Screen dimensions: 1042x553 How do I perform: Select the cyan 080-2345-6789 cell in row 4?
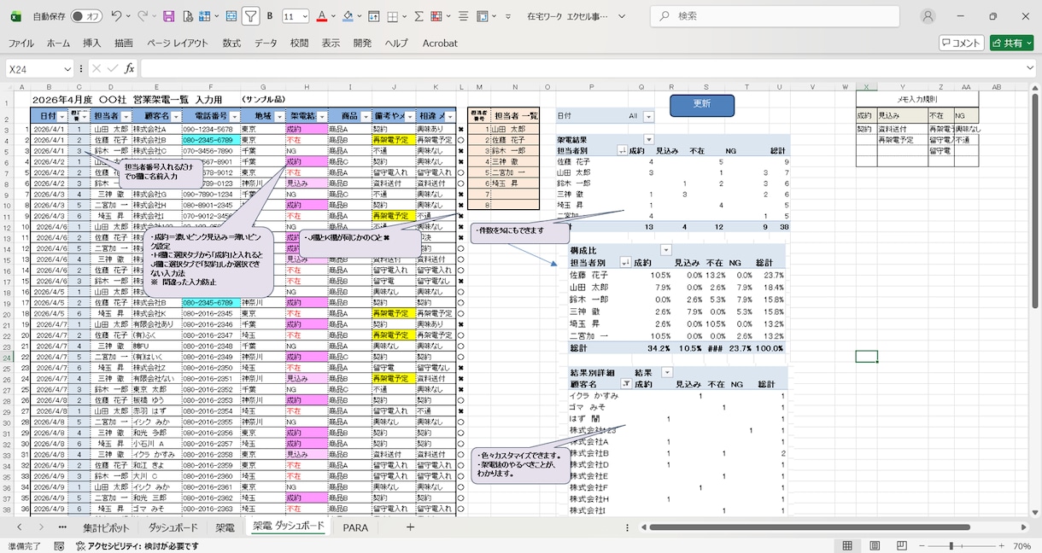point(210,139)
